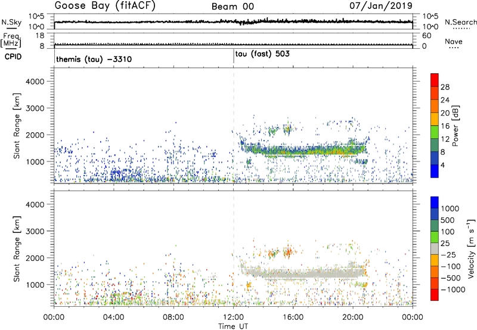
Task: Click the 'themis (tau) -3310' CPID text
Action: coord(94,59)
